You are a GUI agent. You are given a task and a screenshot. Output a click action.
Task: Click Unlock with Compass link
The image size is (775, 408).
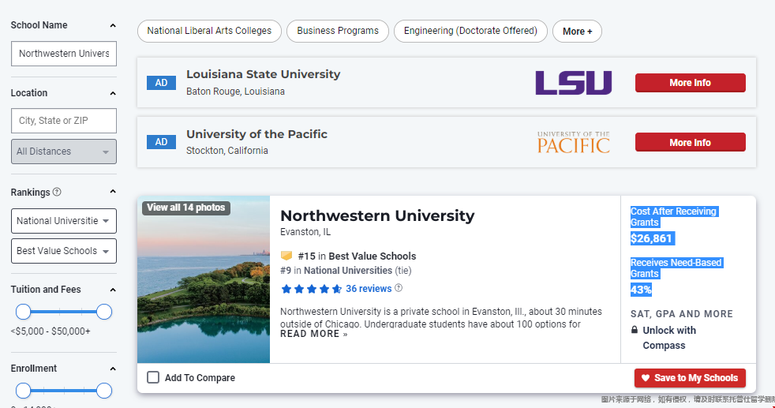669,338
